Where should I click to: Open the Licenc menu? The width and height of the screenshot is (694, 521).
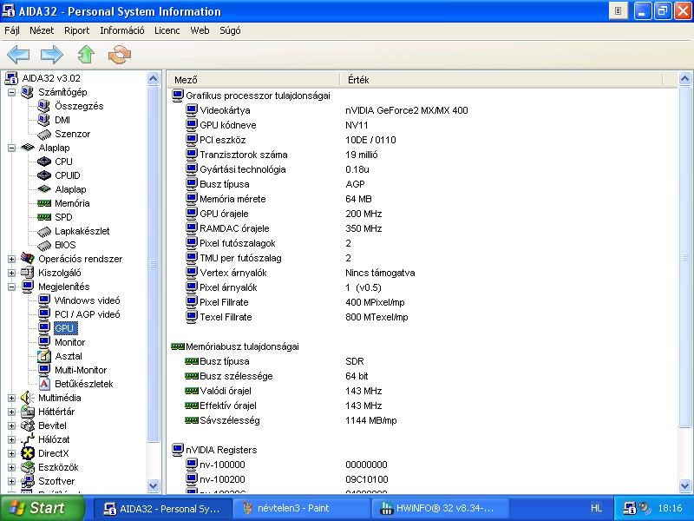pos(167,30)
